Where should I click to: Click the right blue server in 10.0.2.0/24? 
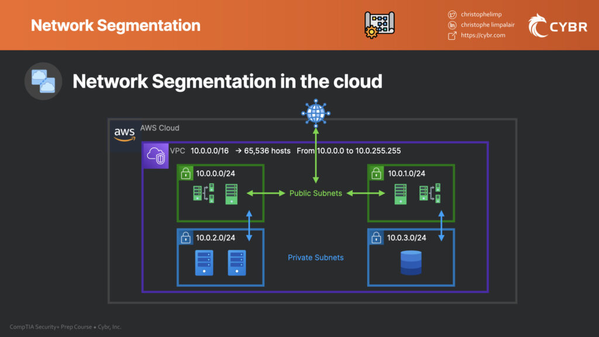click(x=237, y=263)
